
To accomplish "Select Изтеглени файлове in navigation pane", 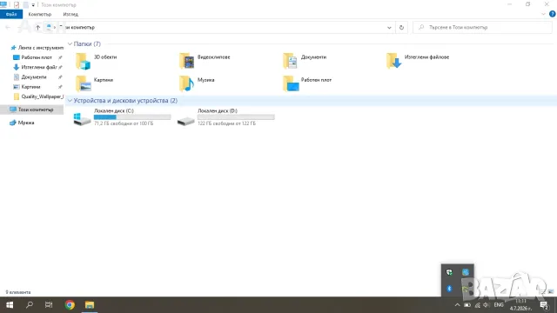I will point(37,67).
